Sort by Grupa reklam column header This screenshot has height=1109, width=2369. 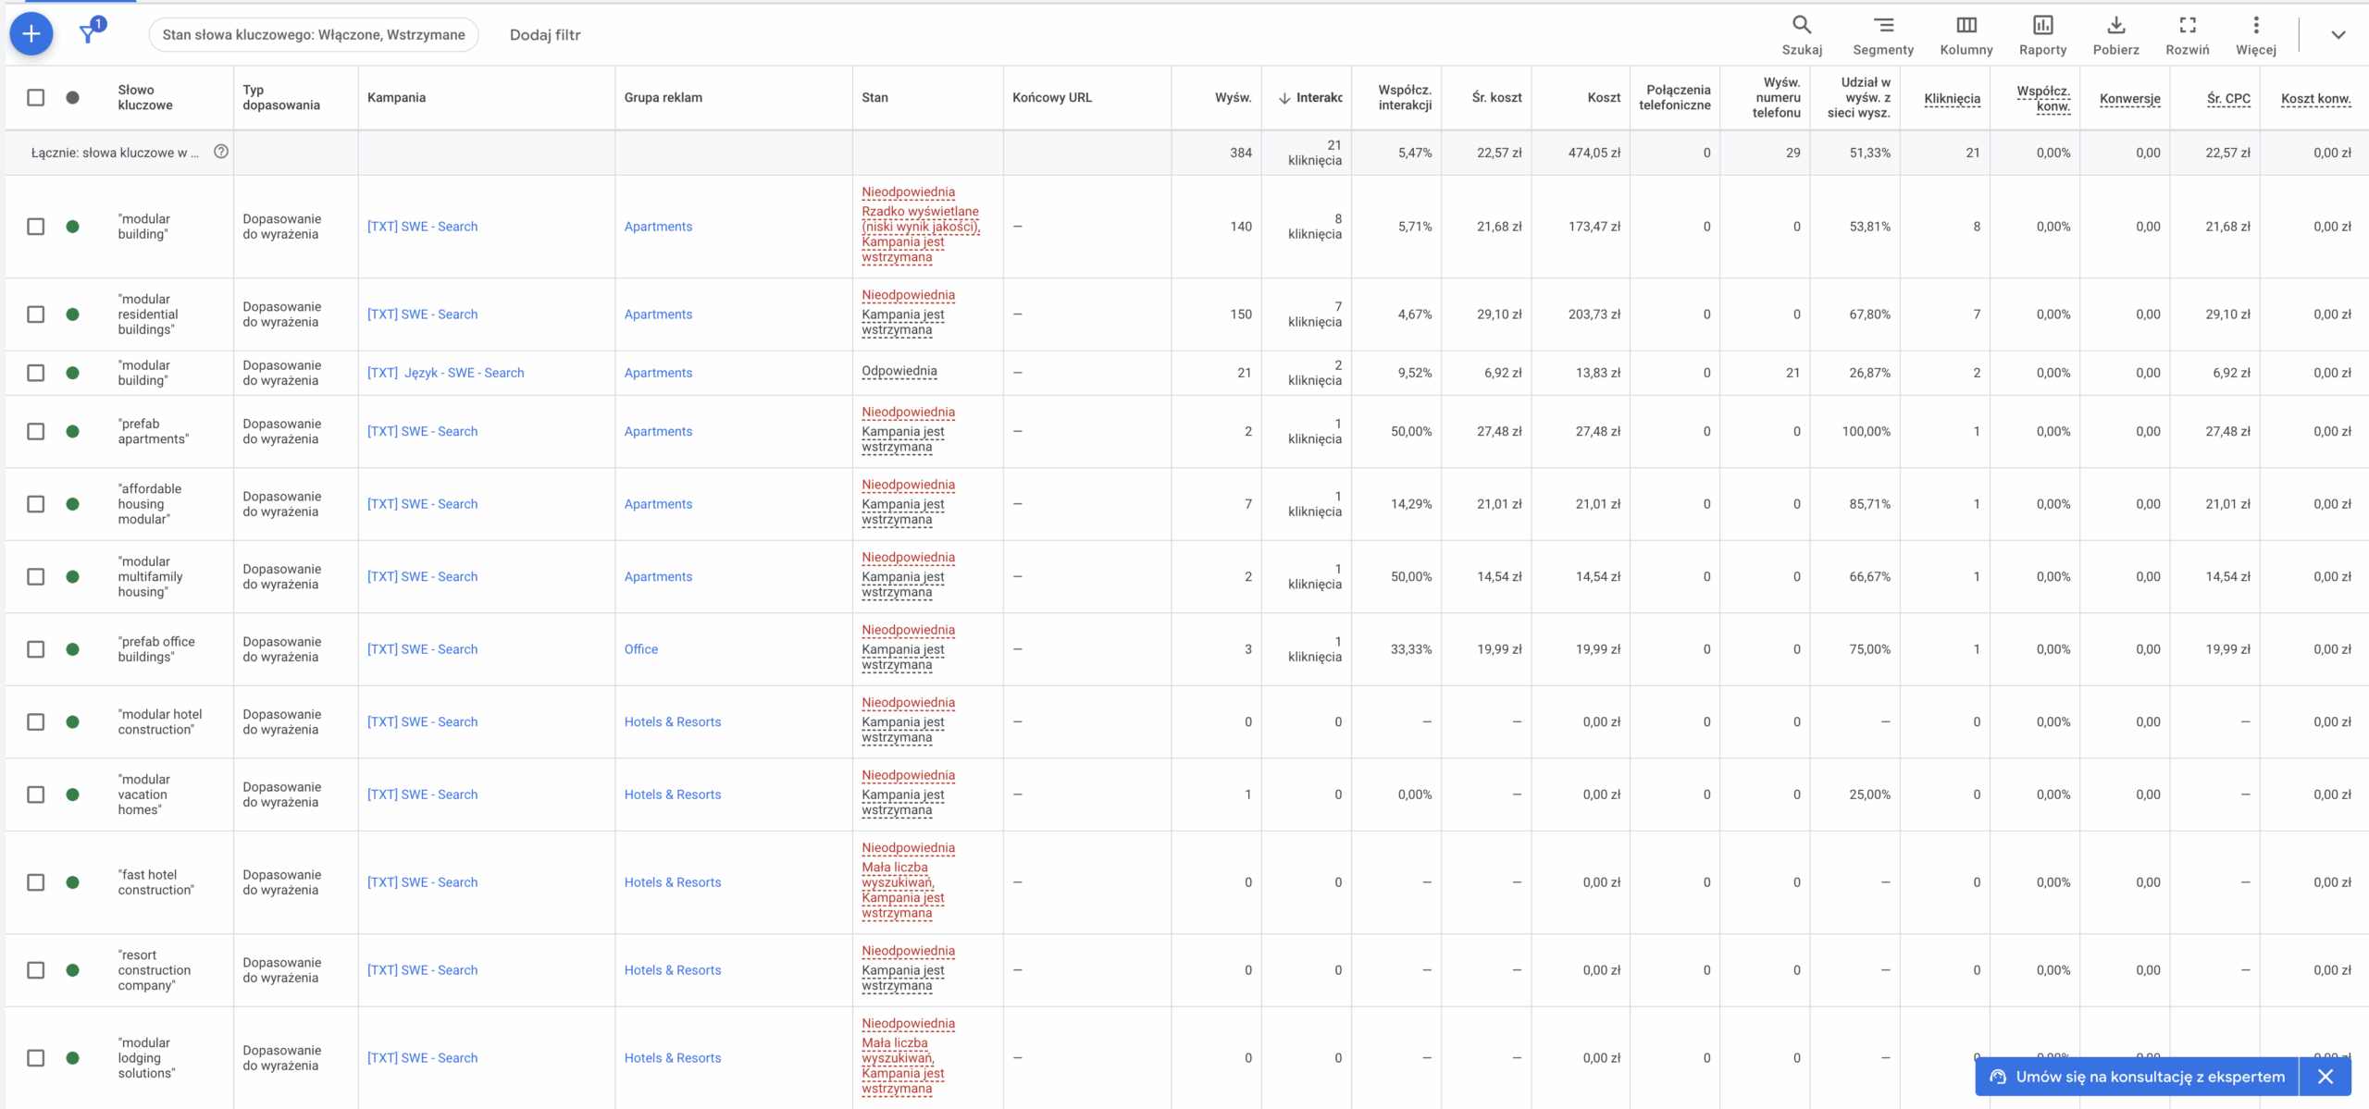[663, 97]
